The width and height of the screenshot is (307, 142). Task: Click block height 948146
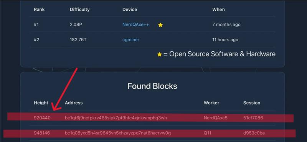pos(42,133)
